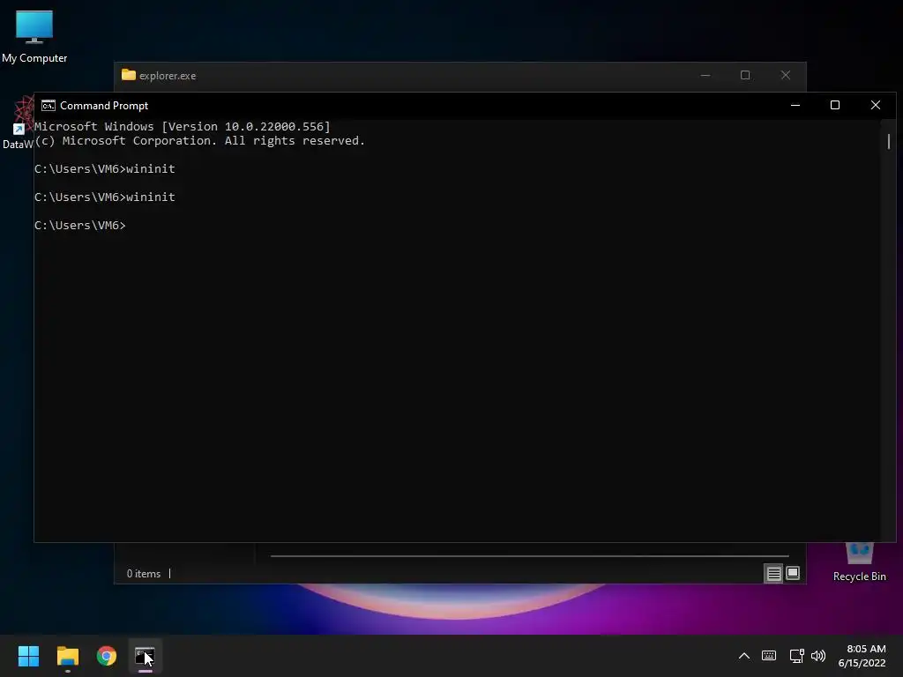This screenshot has height=677, width=903.
Task: Click the explorer.exe folder icon in title bar
Action: (x=129, y=75)
